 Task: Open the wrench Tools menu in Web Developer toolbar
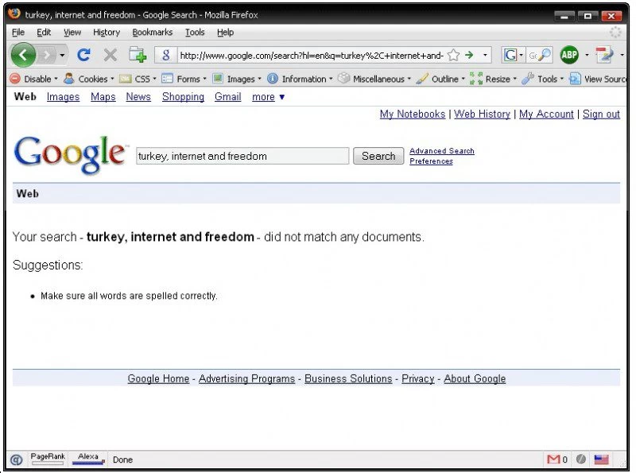tap(543, 79)
